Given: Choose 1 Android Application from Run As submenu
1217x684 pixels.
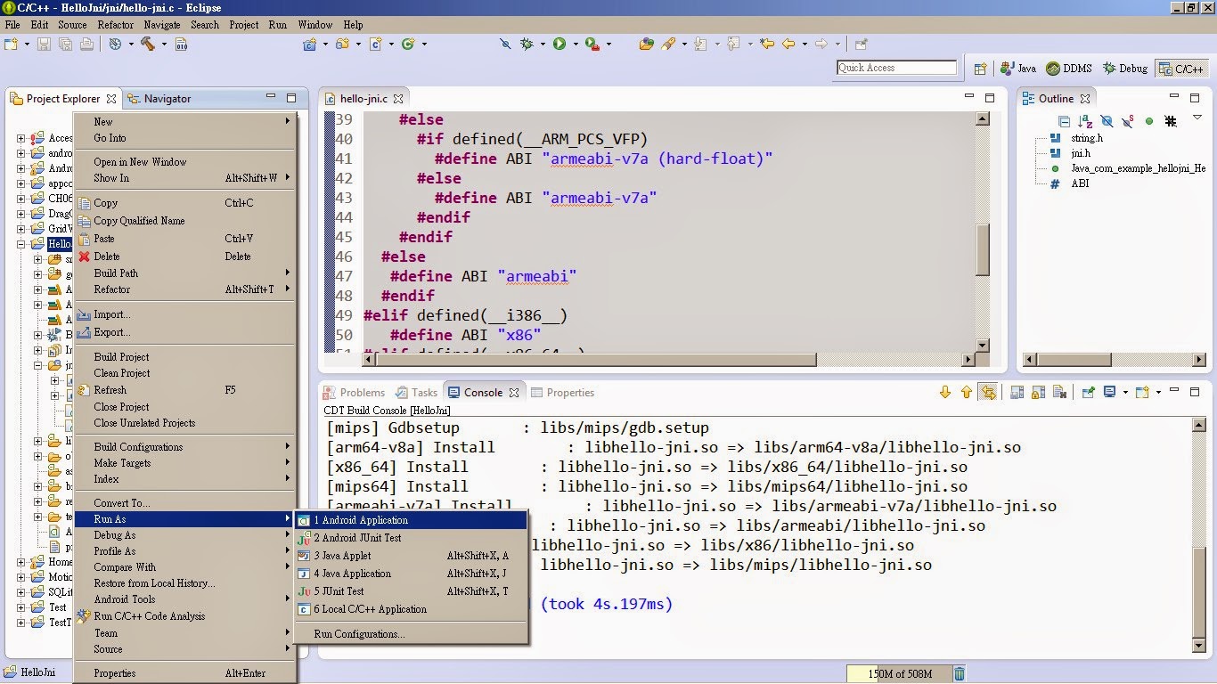Looking at the screenshot, I should tap(412, 520).
